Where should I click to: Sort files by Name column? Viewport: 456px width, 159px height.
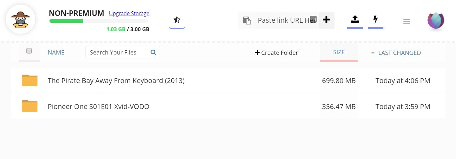click(56, 53)
